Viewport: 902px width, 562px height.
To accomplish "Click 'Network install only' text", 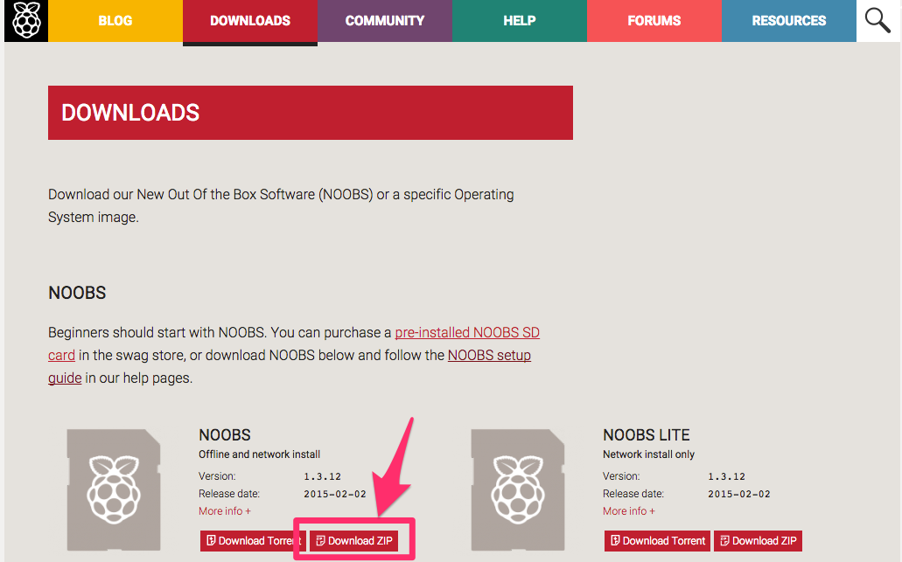I will tap(648, 454).
